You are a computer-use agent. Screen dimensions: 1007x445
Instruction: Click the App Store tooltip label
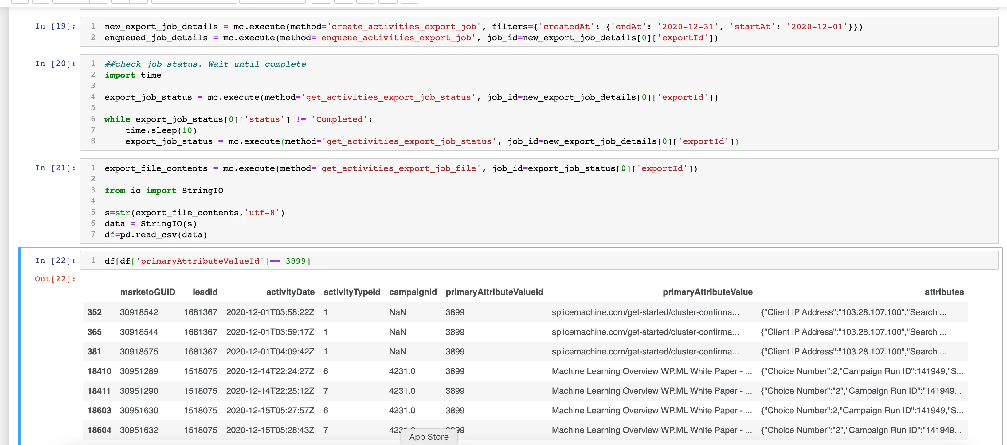[429, 437]
